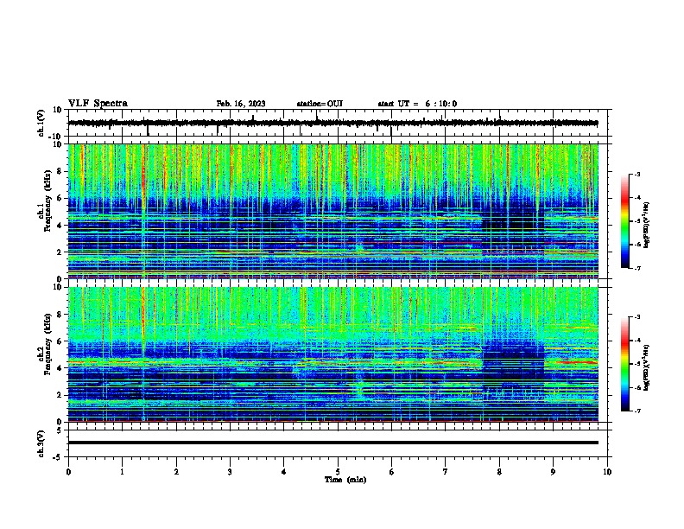Click the ch.2 spectrogram color bar

click(x=625, y=364)
